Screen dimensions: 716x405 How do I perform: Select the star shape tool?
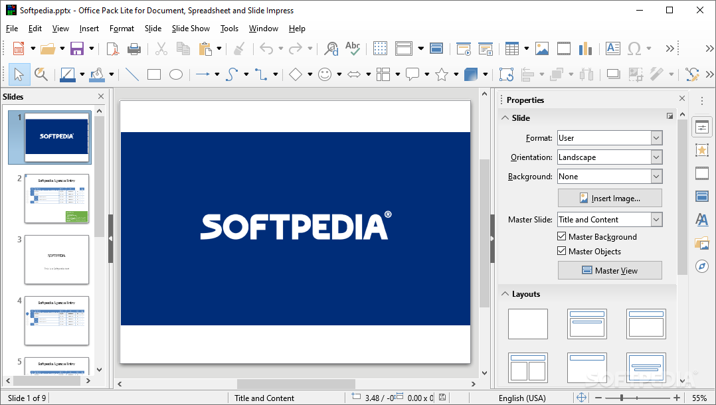[442, 74]
